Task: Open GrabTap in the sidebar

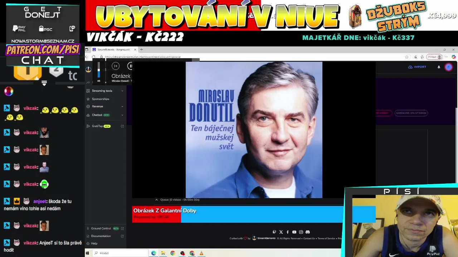Action: point(97,126)
